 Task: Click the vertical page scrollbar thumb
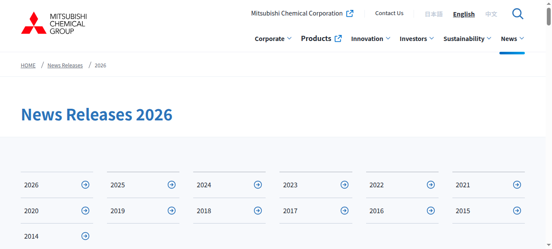[549, 16]
